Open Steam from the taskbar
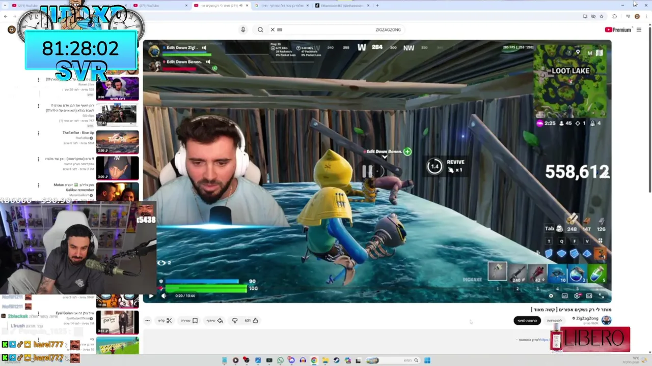Viewport: 652px width, 366px height. tap(336, 360)
